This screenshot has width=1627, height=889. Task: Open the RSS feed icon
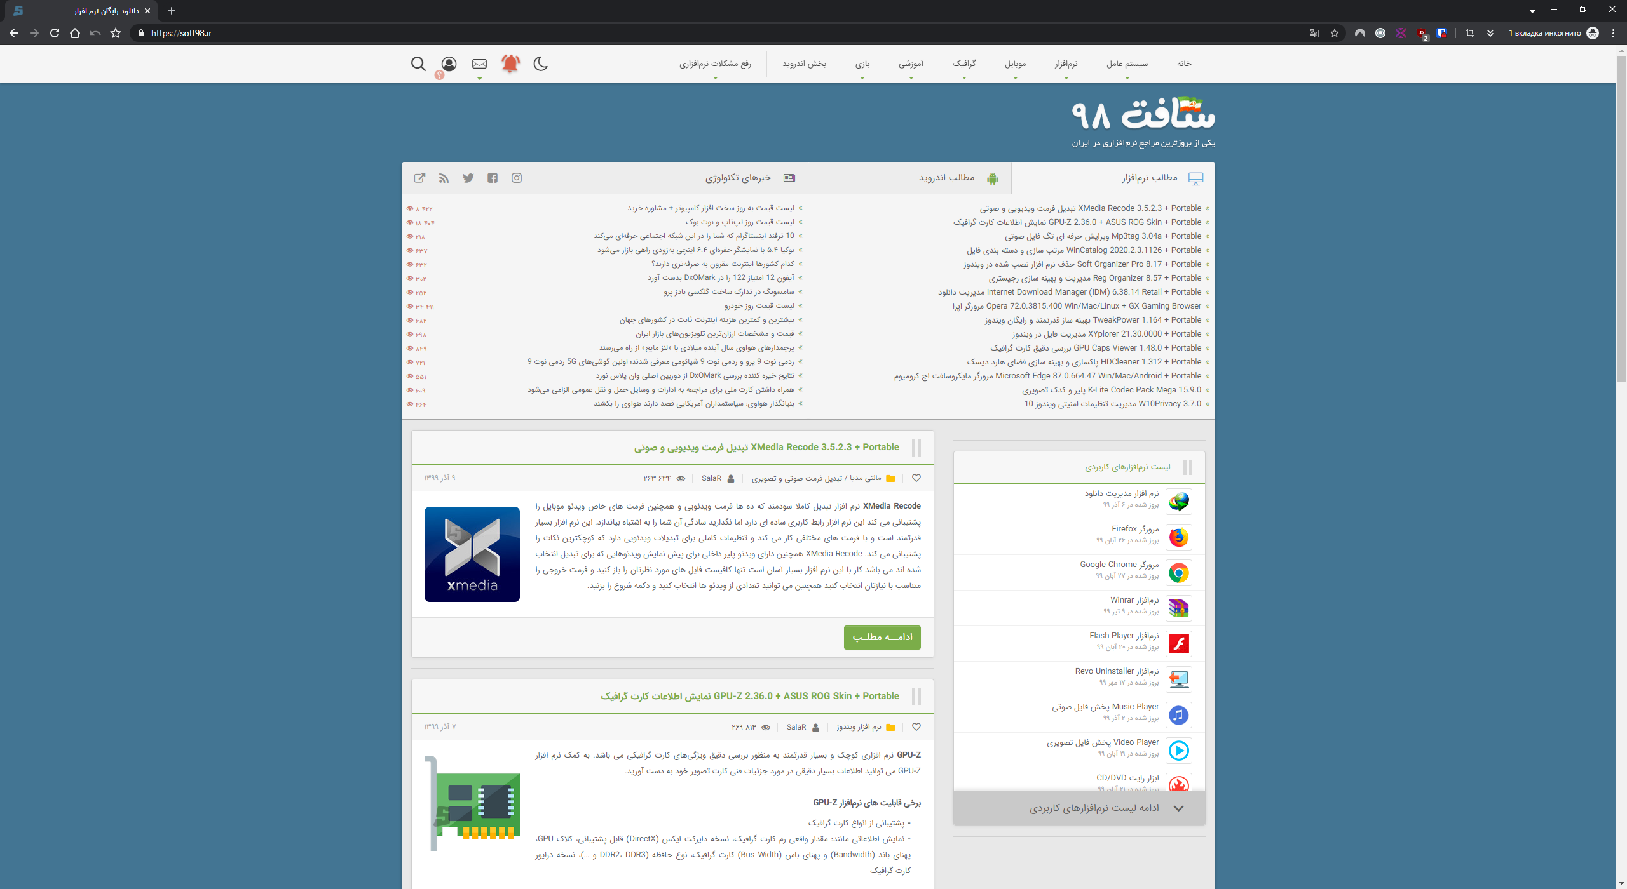pyautogui.click(x=444, y=178)
